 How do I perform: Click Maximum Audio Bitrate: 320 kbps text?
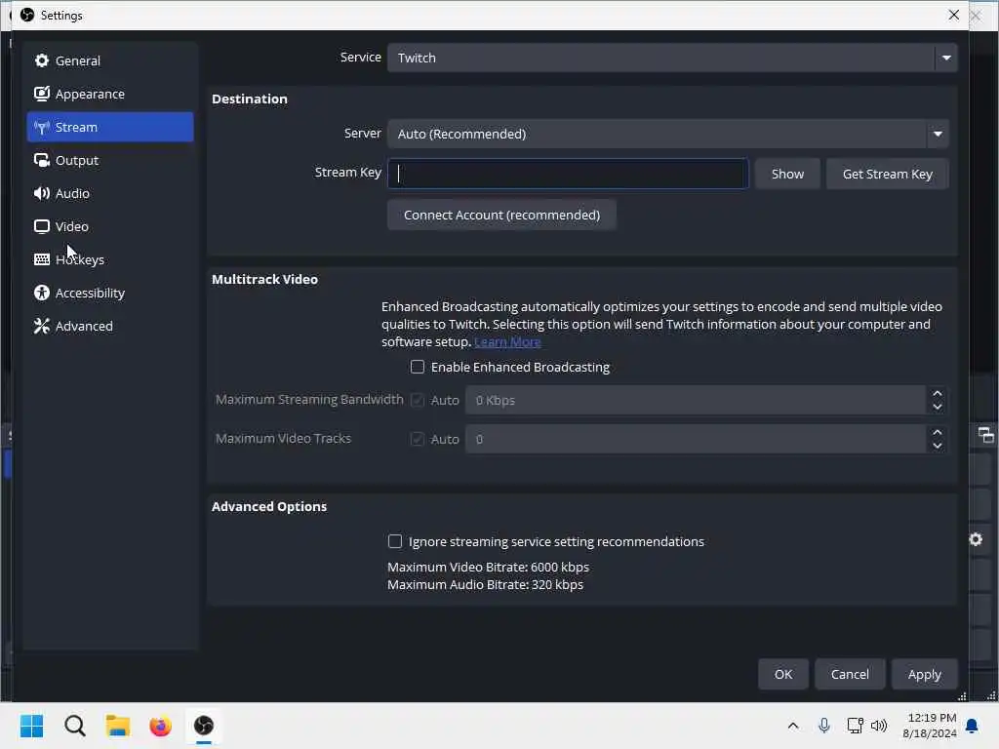[485, 585]
